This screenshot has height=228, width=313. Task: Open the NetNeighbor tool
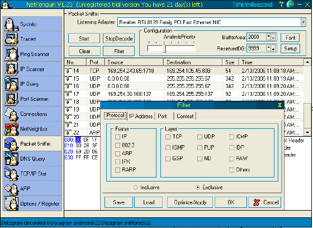point(32,129)
